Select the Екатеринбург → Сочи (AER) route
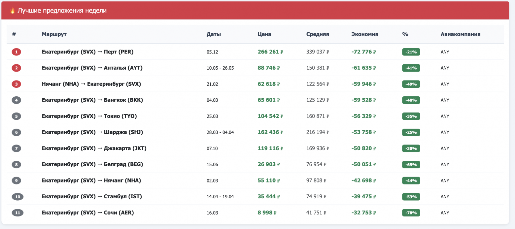The height and width of the screenshot is (229, 515). [87, 213]
